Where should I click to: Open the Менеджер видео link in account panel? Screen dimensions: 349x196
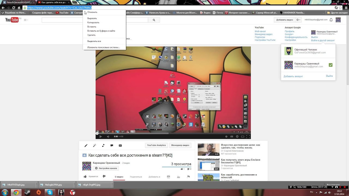[x=264, y=34]
